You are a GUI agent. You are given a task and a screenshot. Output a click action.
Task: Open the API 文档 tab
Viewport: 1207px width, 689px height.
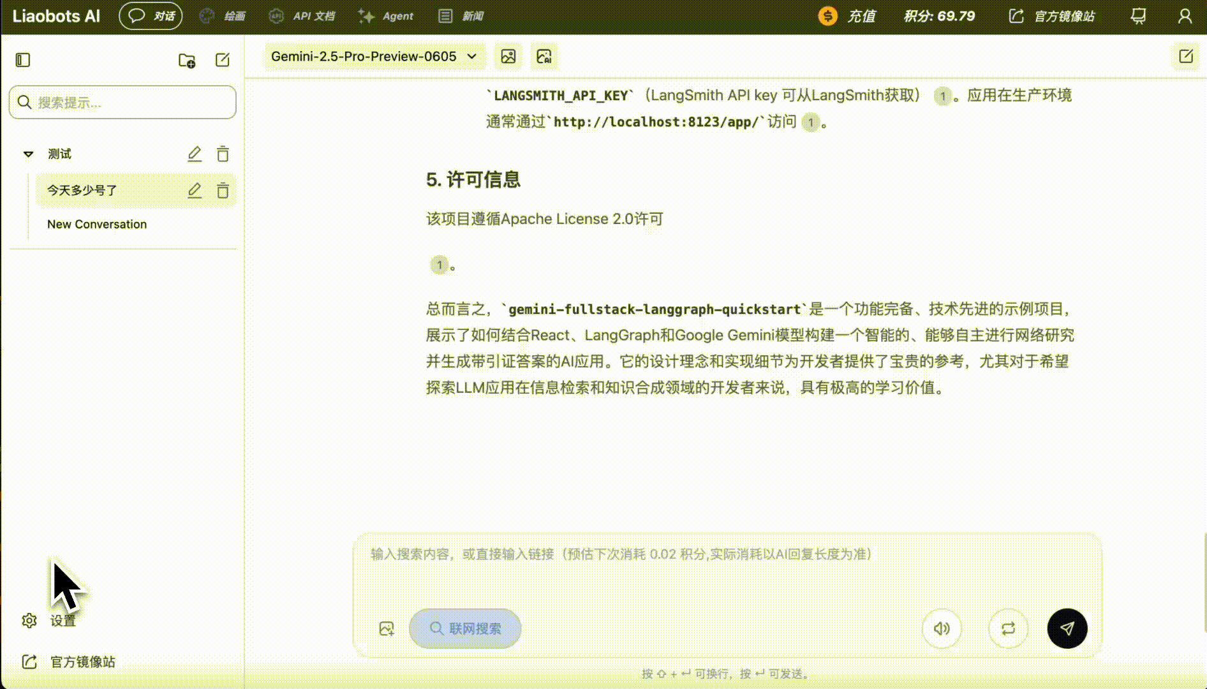[x=302, y=16]
